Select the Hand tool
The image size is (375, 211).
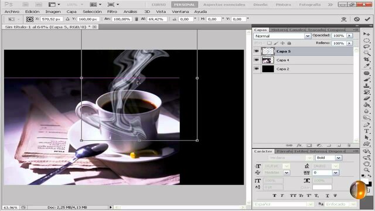(x=366, y=164)
